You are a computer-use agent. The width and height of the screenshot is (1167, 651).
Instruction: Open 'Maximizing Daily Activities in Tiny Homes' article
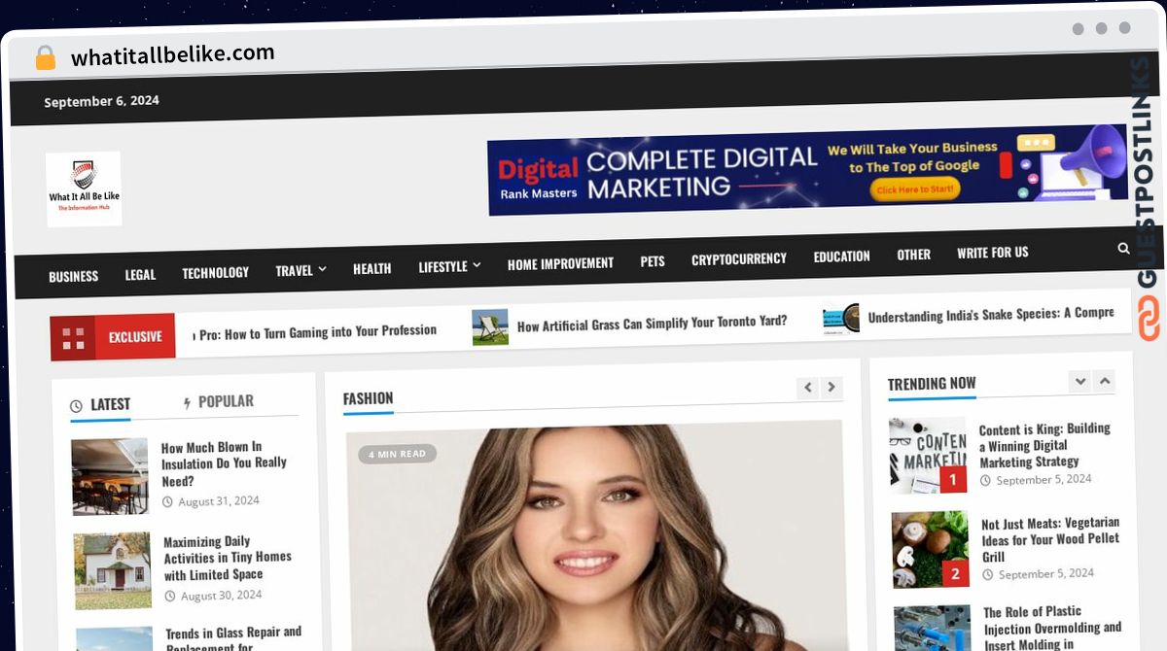pos(229,558)
